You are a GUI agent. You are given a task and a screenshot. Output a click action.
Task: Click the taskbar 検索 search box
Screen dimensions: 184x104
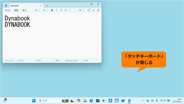click(53, 101)
